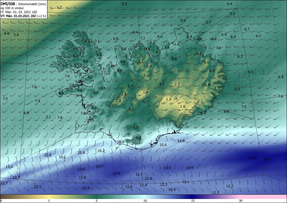This screenshot has width=287, height=203.
Task: Click the 13.9 value in the dark blue band
Action: point(116,173)
